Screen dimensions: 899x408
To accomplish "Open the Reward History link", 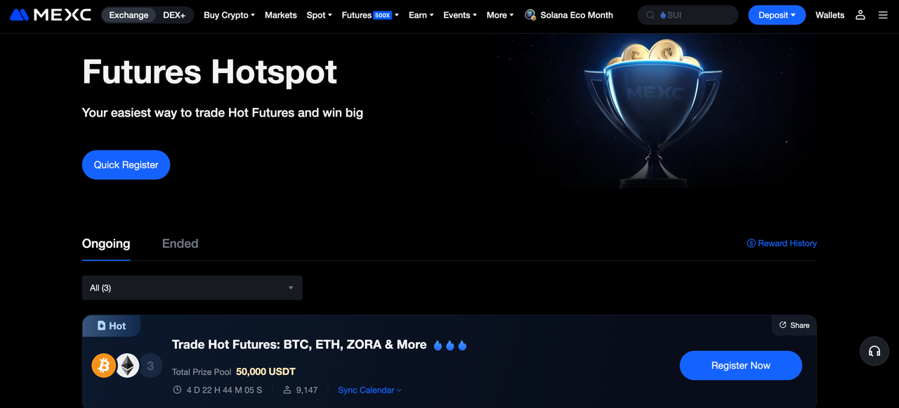I will click(x=782, y=243).
